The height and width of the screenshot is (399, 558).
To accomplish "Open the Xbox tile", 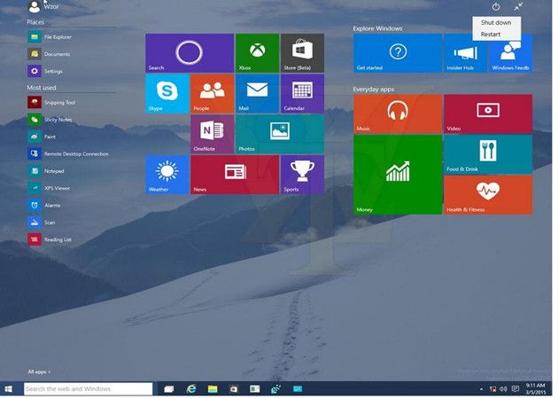I will (x=257, y=53).
